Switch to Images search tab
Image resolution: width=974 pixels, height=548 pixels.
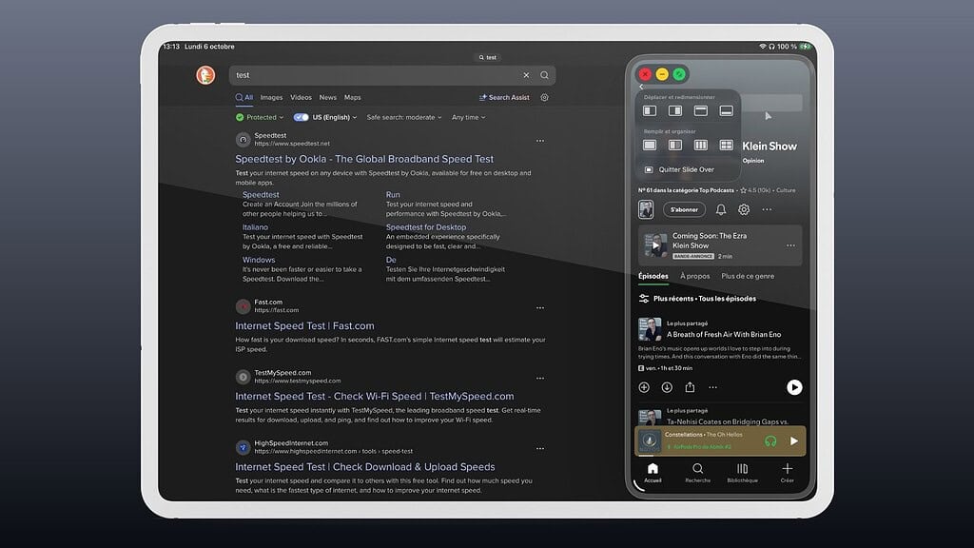pyautogui.click(x=271, y=98)
